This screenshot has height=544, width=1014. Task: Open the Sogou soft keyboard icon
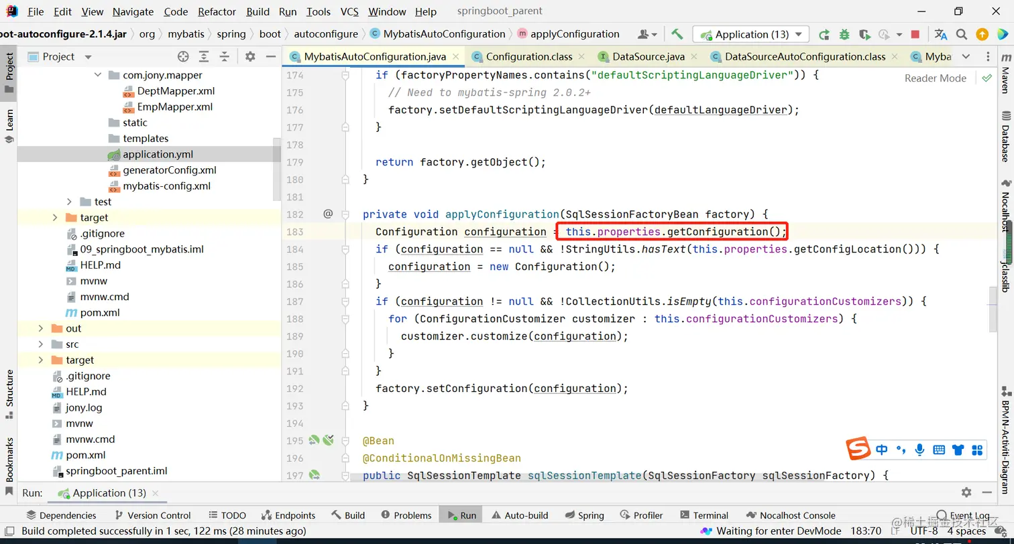tap(939, 450)
